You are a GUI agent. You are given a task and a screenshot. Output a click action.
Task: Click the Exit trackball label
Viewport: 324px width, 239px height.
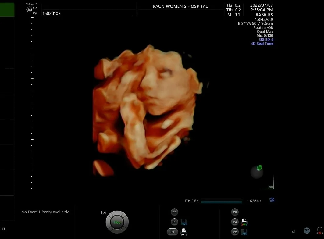click(104, 212)
